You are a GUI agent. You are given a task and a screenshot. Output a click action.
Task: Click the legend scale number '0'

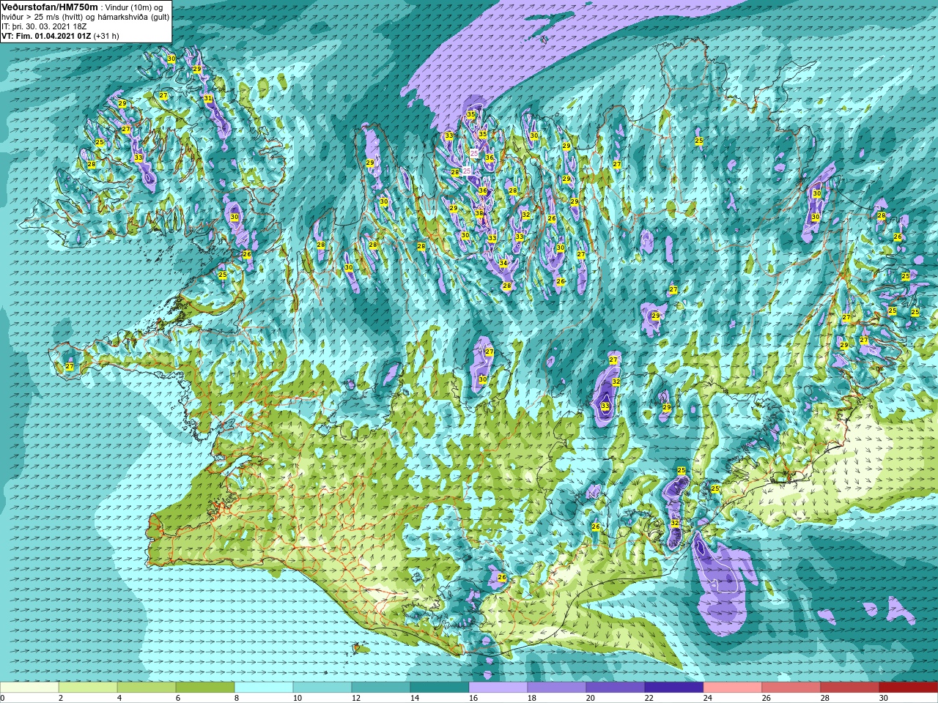tap(3, 698)
